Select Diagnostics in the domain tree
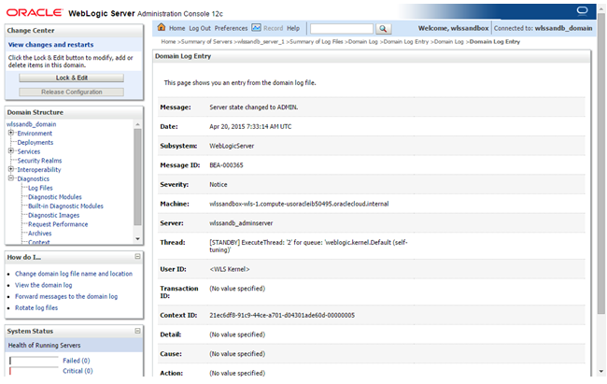The width and height of the screenshot is (607, 384). coord(34,178)
